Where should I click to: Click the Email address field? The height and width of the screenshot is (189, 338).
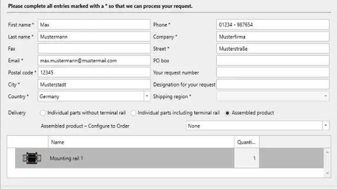click(x=94, y=61)
